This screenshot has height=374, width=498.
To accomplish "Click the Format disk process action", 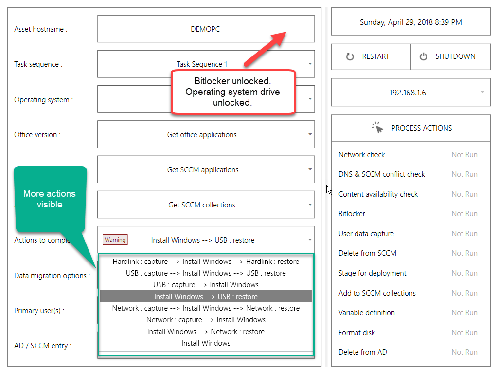I will (357, 333).
